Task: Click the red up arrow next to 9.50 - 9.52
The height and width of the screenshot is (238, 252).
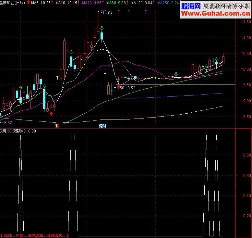Action: coord(118,87)
